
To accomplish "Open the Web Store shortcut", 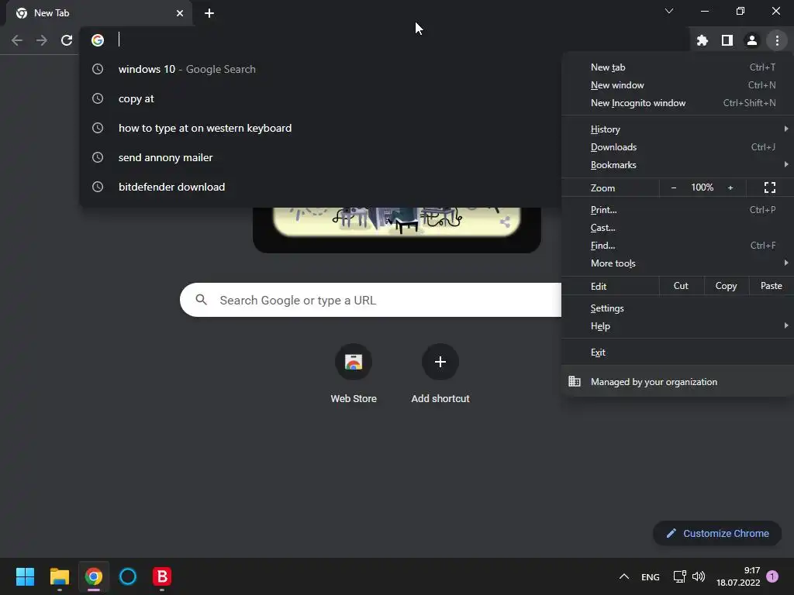I will coord(354,373).
